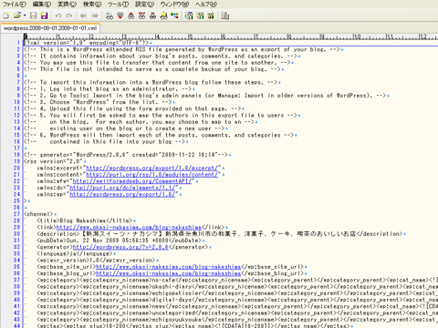Open the 変換(C) menu
Image resolution: width=438 pixels, height=328 pixels.
point(67,5)
